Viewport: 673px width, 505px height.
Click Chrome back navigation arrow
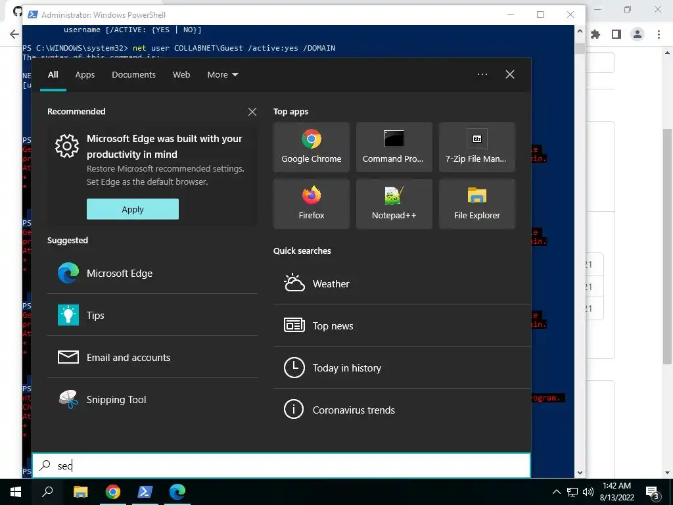tap(14, 34)
